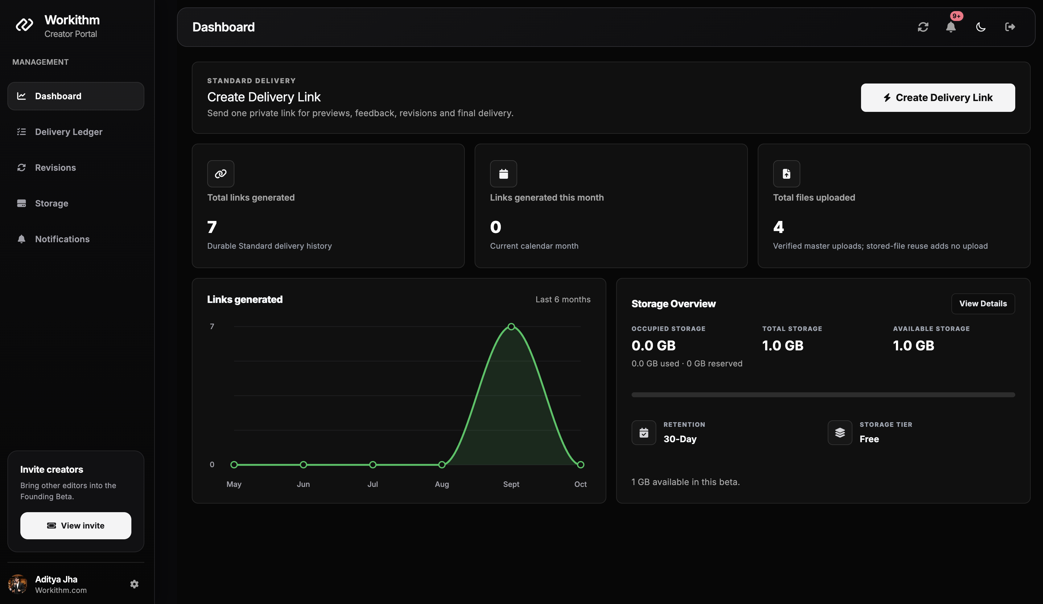The height and width of the screenshot is (604, 1043).
Task: Click the "Links generated" chart title
Action: coord(245,300)
